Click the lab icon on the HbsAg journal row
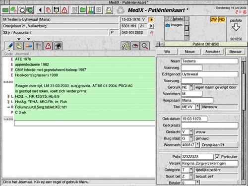The height and width of the screenshot is (186, 248). 8,102
